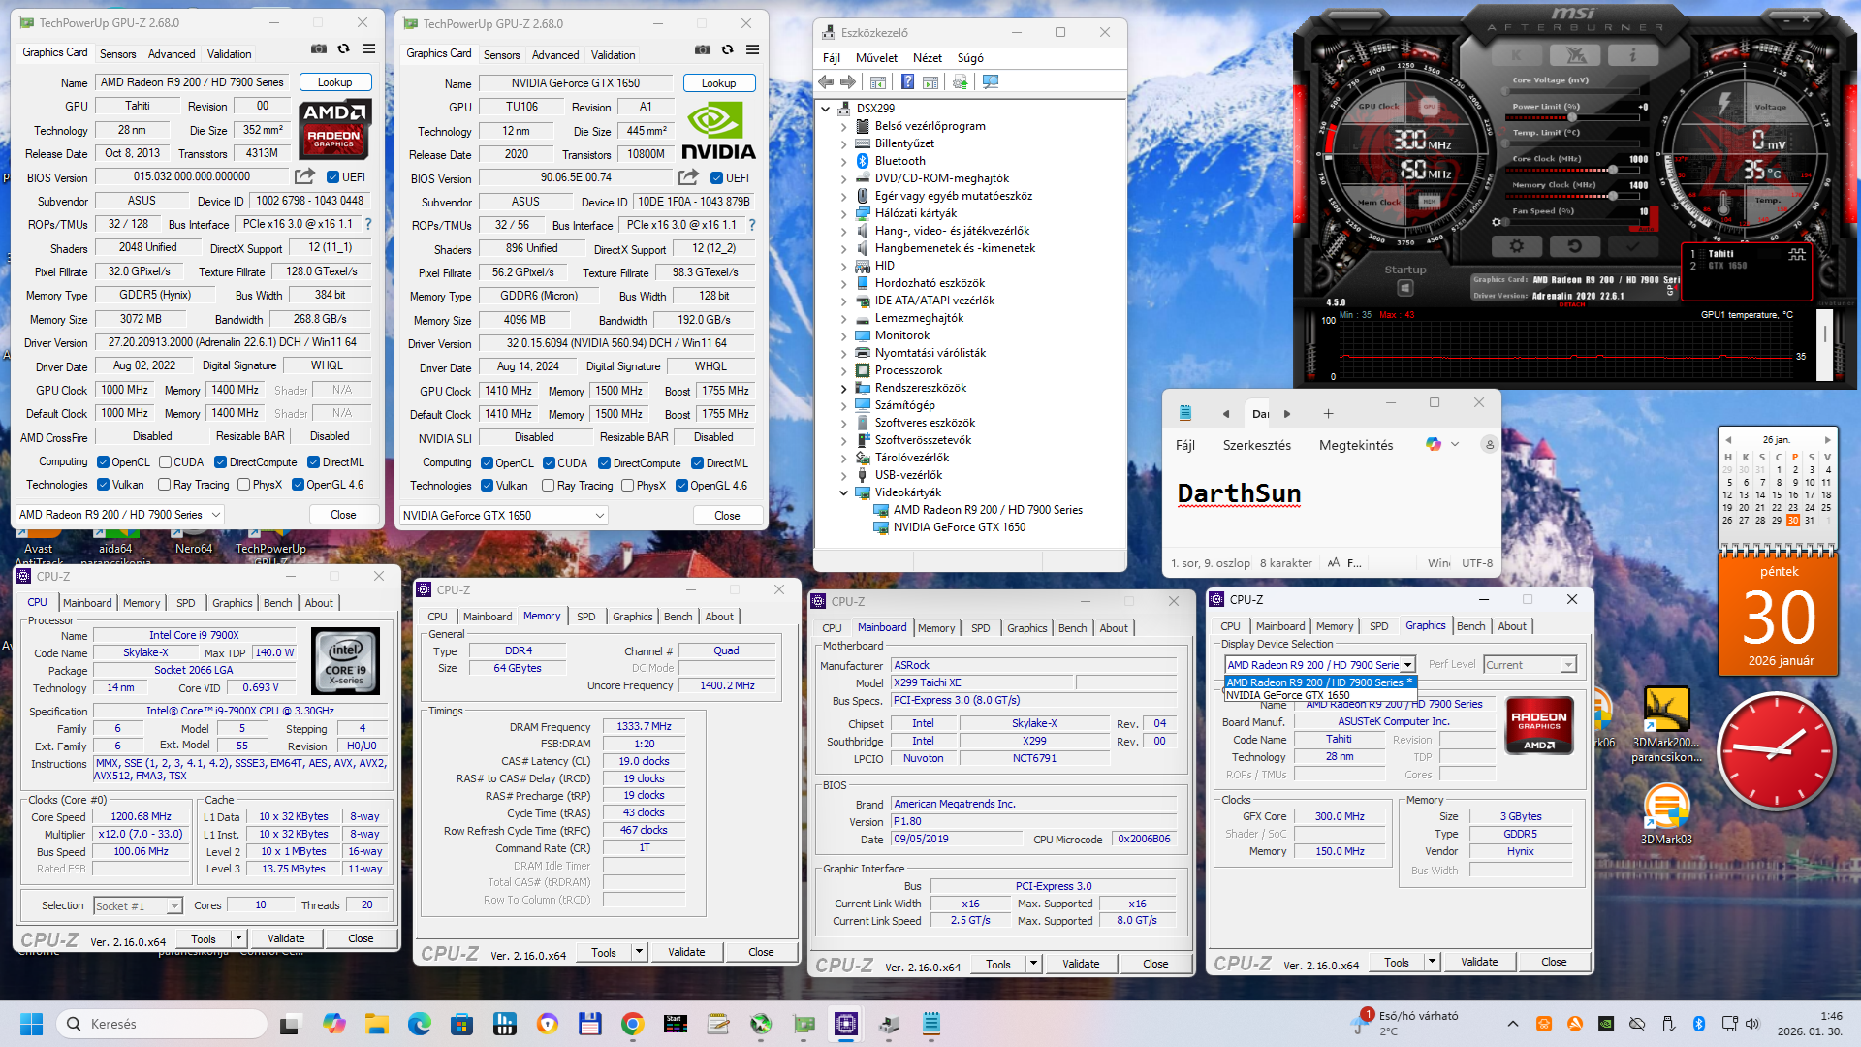Select NVIDIA GeForce GTX 1650 in CPU-Z list
Screen dimensions: 1861x1047
[1287, 695]
